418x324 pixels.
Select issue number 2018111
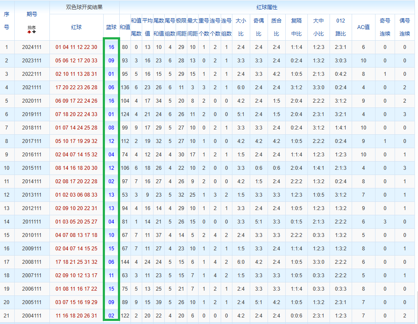(32, 127)
